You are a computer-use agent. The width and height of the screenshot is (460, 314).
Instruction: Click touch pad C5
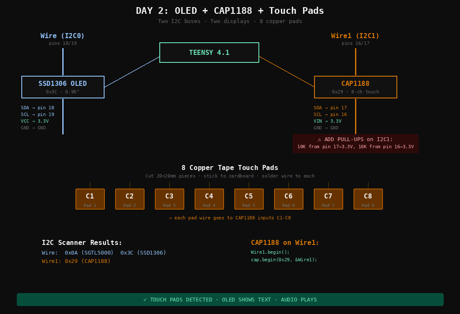point(249,199)
